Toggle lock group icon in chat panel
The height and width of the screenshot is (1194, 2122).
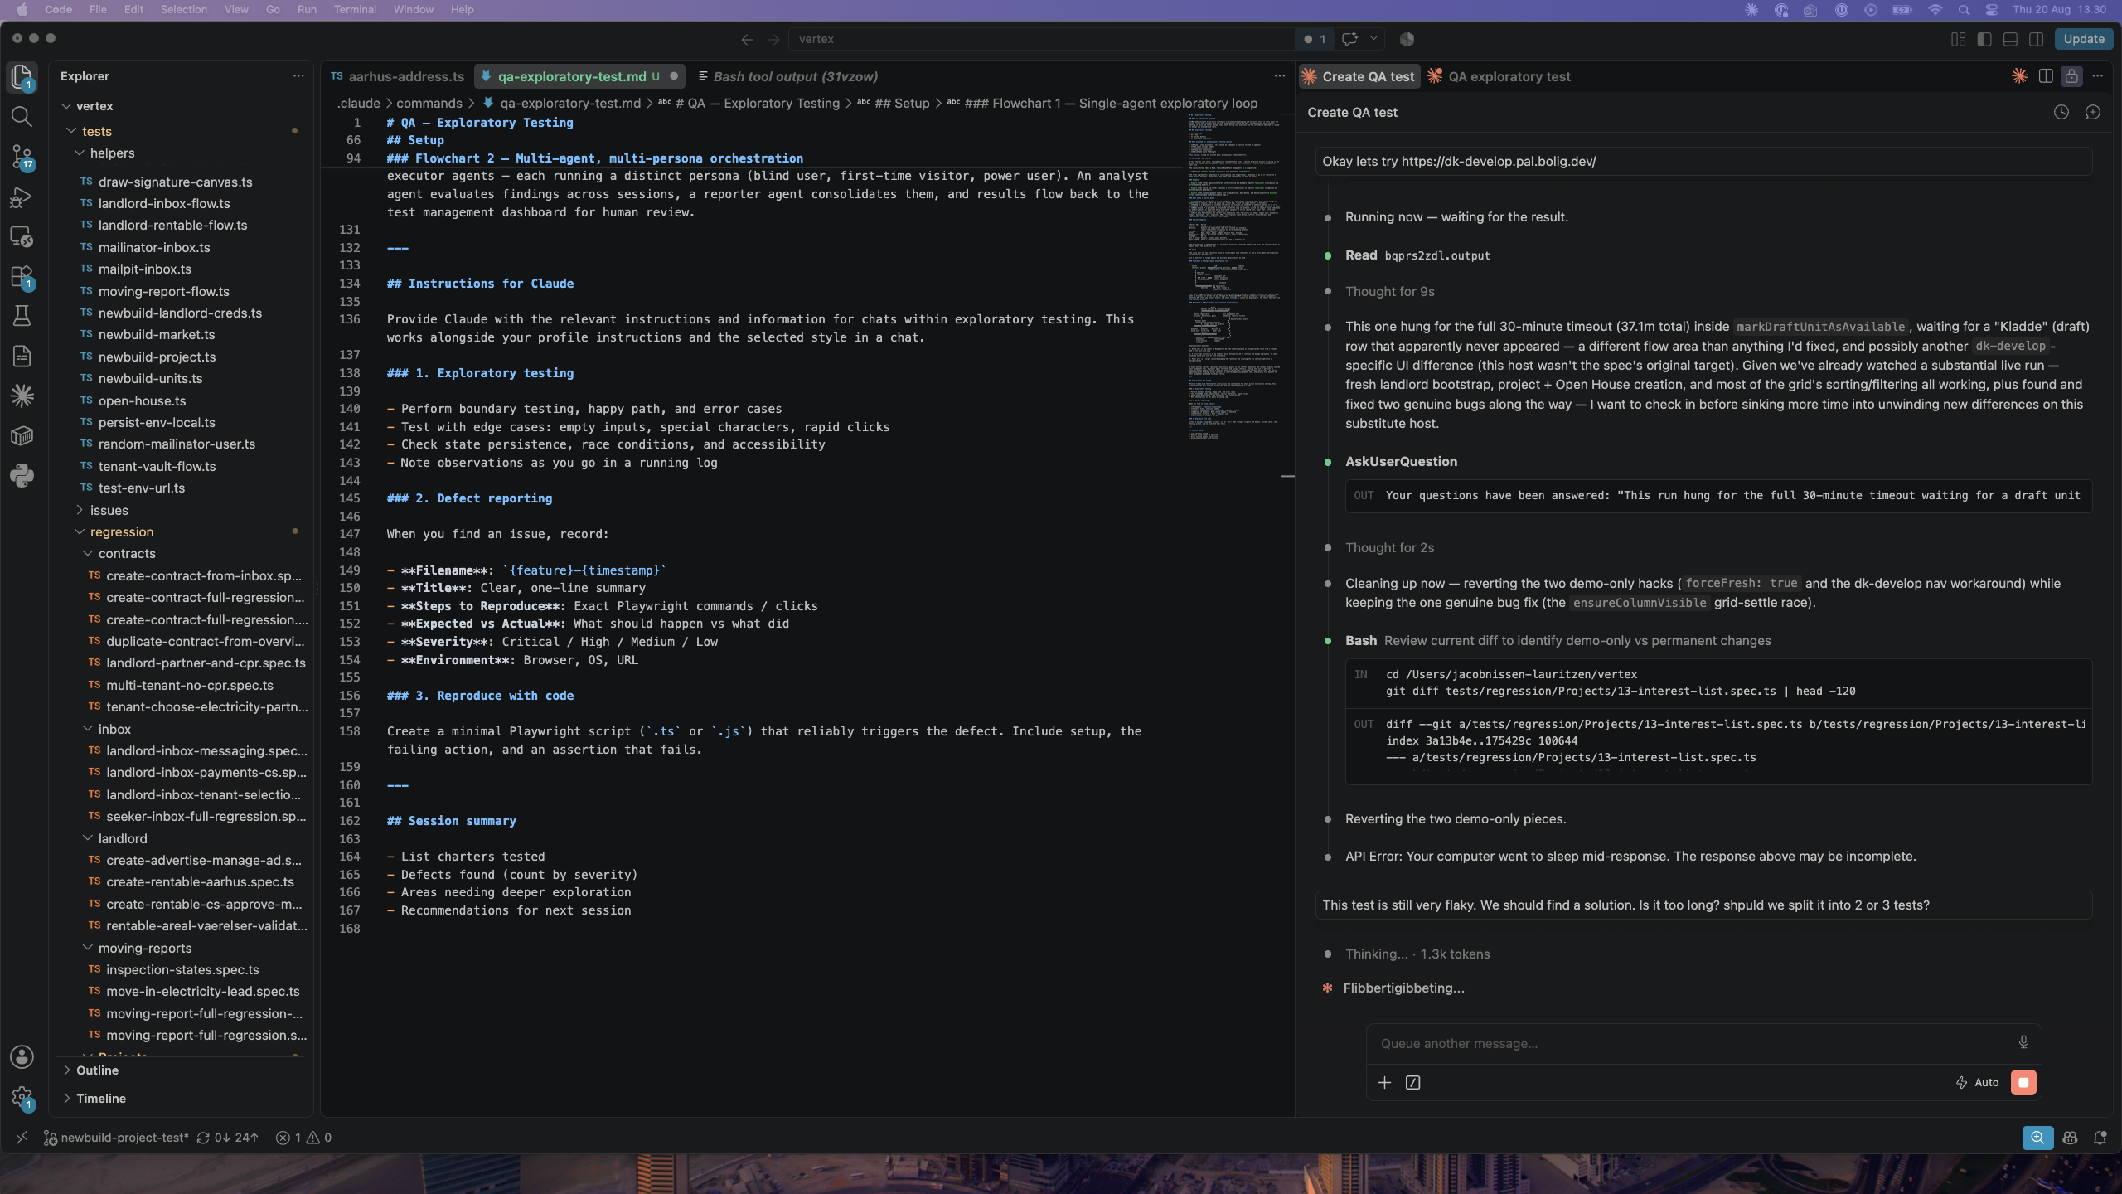pyautogui.click(x=2071, y=76)
